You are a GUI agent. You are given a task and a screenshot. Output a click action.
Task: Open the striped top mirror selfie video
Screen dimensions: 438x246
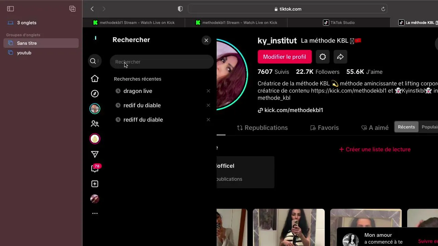(289, 227)
